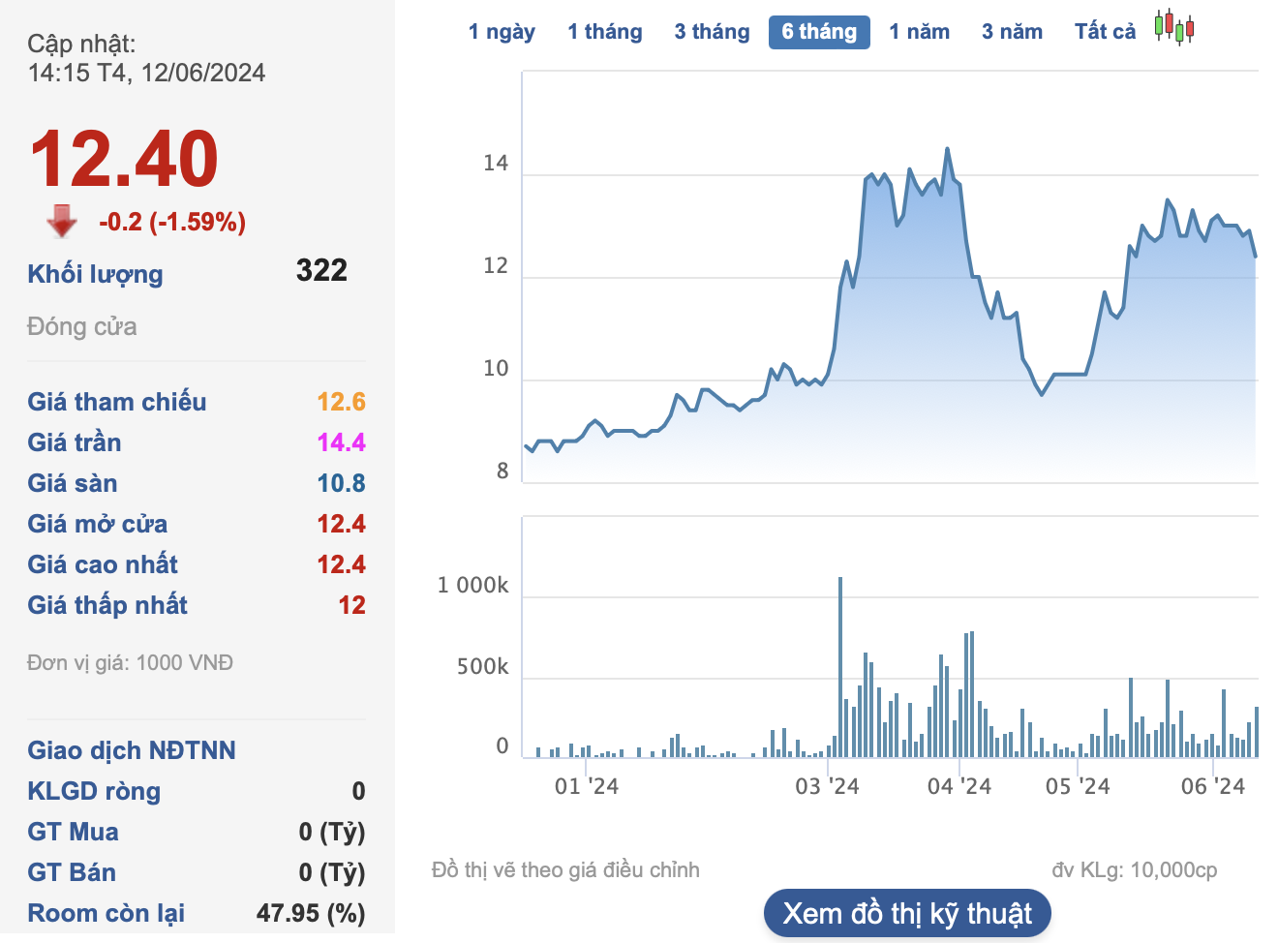Screen dimensions: 1278x943
Task: Click the 12.40 current price
Action: 124,160
